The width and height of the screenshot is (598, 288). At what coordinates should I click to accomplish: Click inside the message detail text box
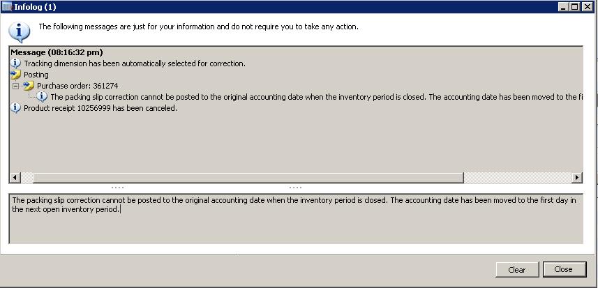click(x=296, y=219)
